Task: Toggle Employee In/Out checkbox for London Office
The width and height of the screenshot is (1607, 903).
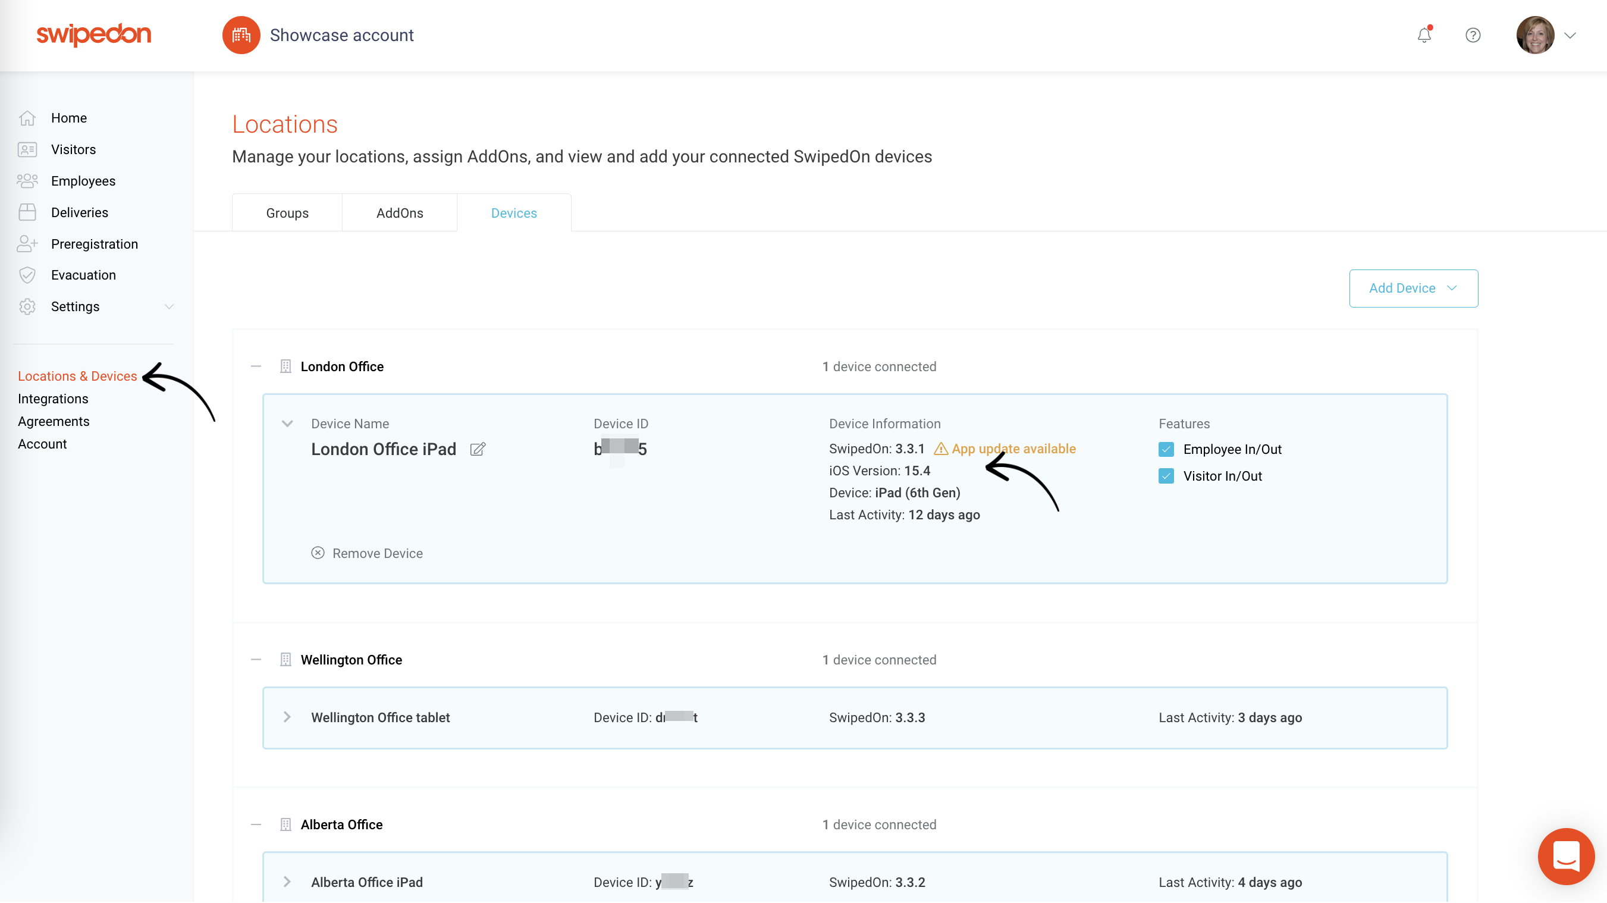Action: (x=1167, y=449)
